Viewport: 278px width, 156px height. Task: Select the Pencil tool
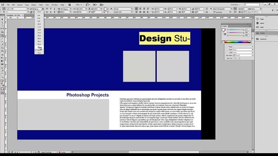(x=2, y=45)
